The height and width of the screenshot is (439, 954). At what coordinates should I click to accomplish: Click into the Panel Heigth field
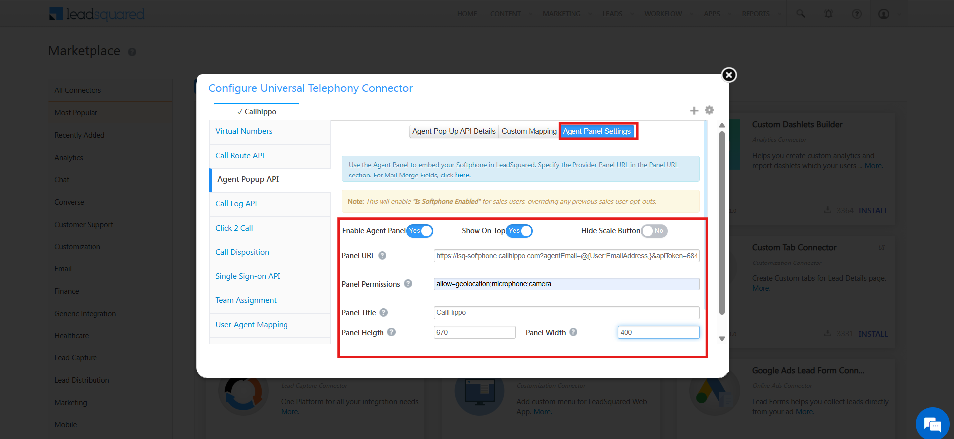pos(475,332)
